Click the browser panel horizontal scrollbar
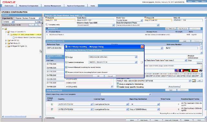Image resolution: width=207 pixels, height=122 pixels. point(15,117)
